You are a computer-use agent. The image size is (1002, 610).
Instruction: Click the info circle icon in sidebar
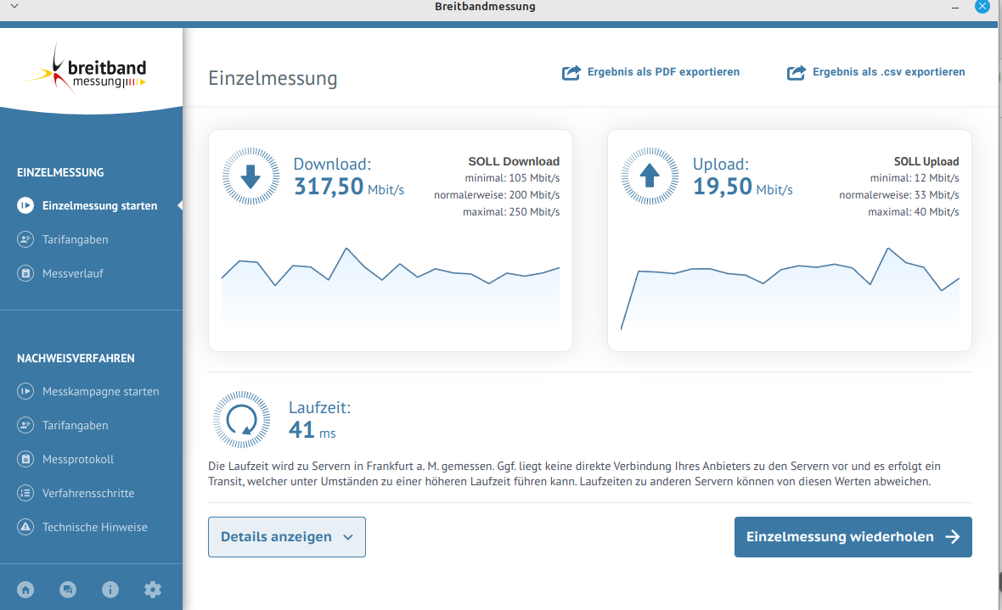[110, 590]
